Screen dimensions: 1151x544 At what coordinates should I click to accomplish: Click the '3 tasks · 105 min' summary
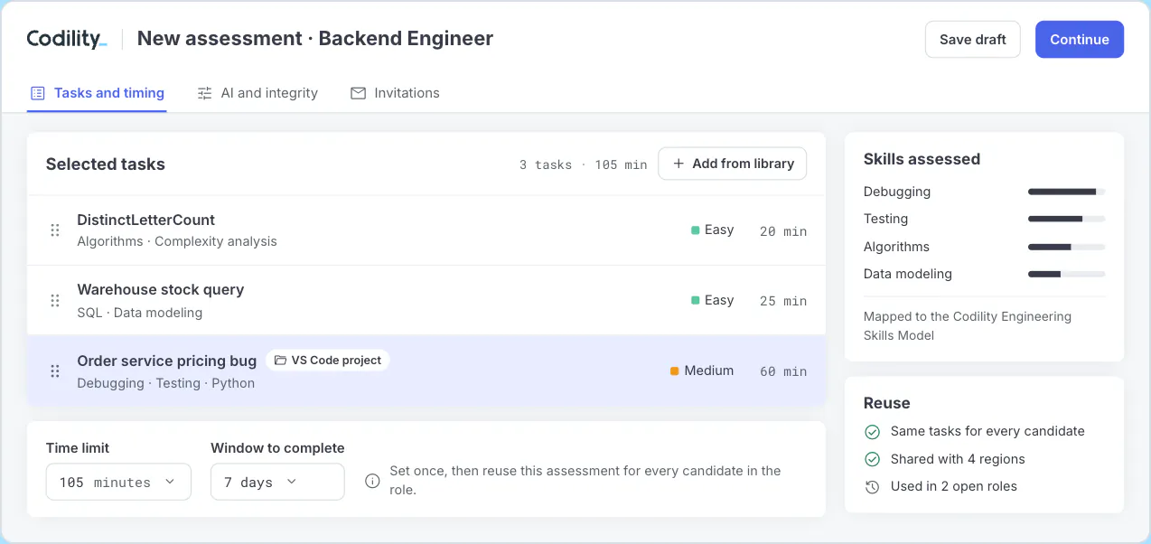[x=584, y=164]
